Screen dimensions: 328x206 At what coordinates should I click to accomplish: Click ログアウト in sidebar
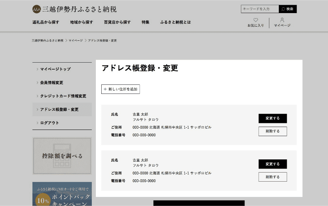[50, 123]
